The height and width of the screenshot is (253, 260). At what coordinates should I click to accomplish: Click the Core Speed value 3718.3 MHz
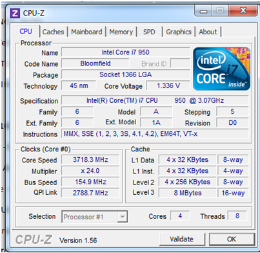pyautogui.click(x=90, y=160)
